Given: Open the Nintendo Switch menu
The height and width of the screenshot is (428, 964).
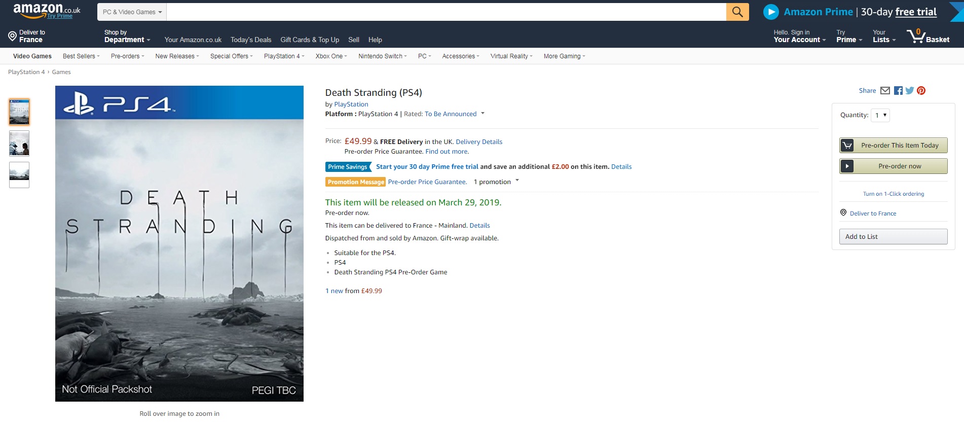Looking at the screenshot, I should [383, 56].
